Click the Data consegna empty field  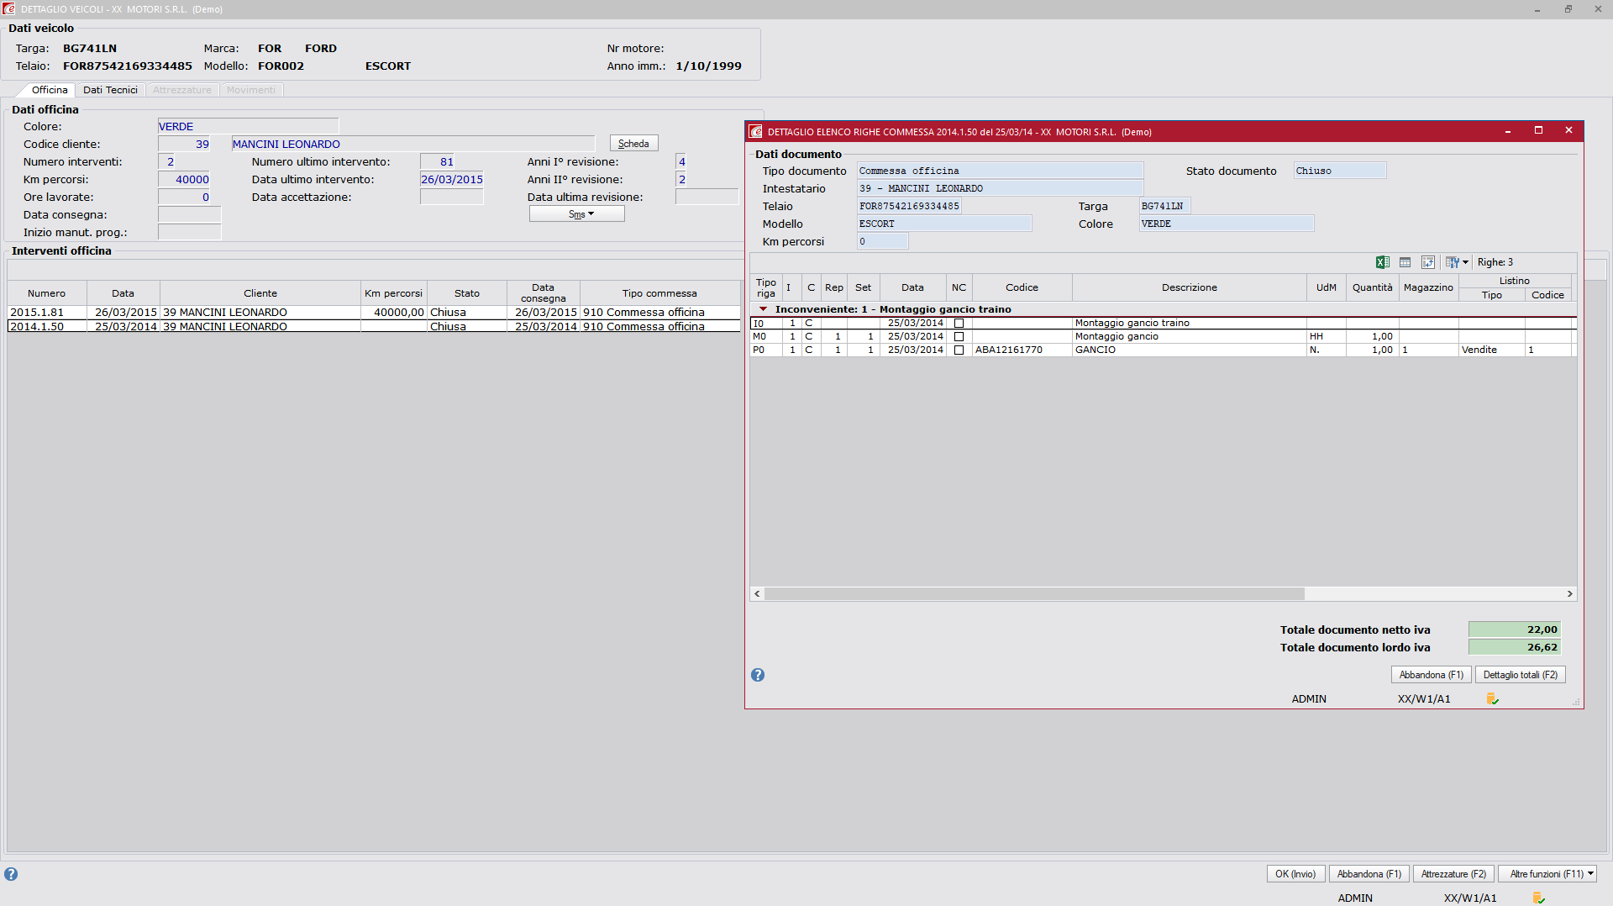pos(189,214)
